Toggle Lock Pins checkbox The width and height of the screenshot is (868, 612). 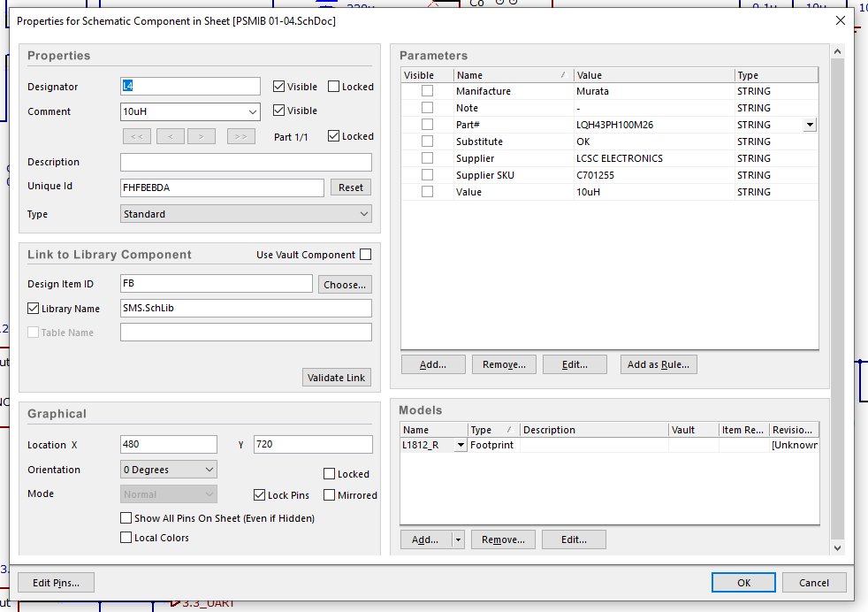[x=260, y=494]
